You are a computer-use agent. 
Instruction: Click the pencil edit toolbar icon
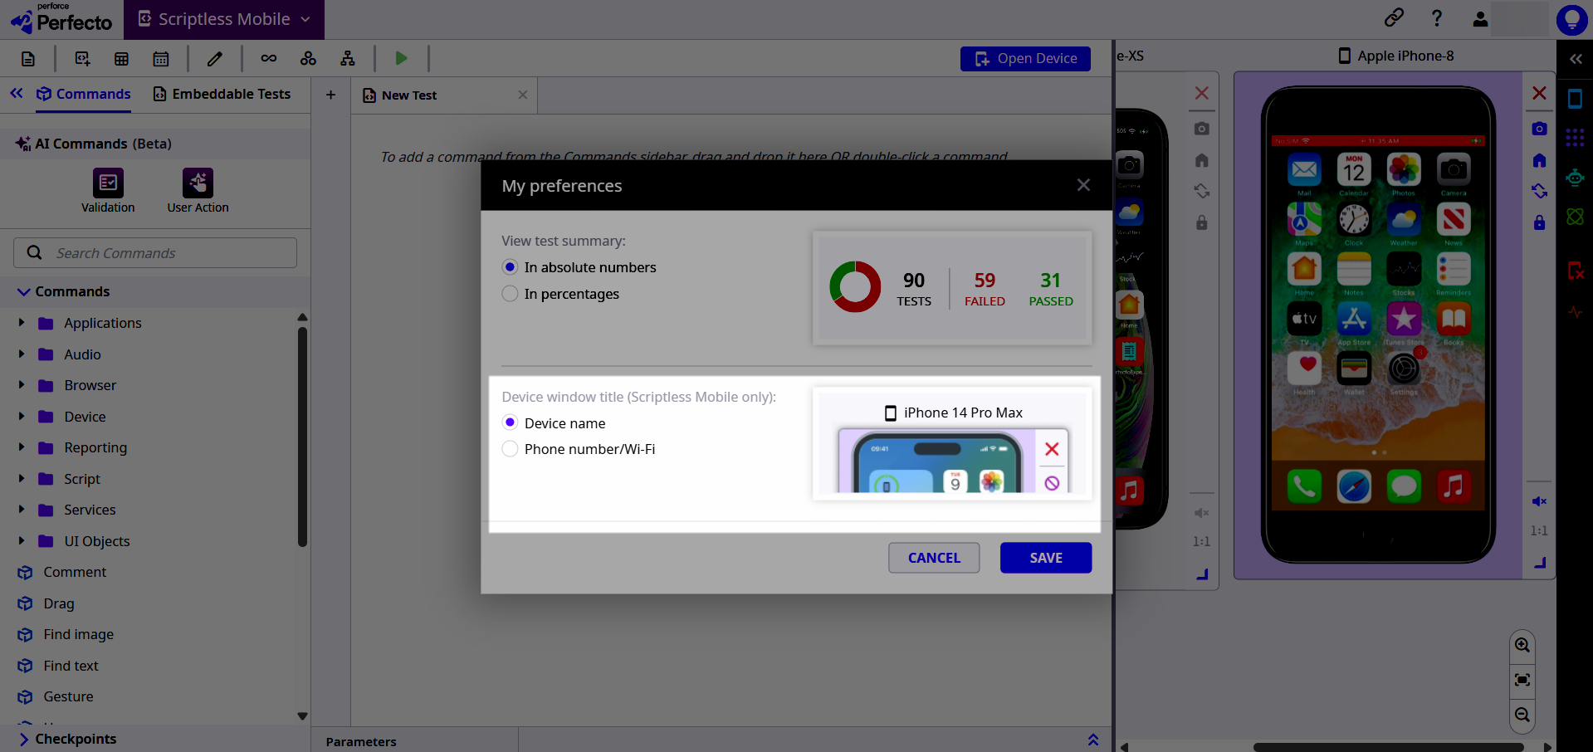215,59
